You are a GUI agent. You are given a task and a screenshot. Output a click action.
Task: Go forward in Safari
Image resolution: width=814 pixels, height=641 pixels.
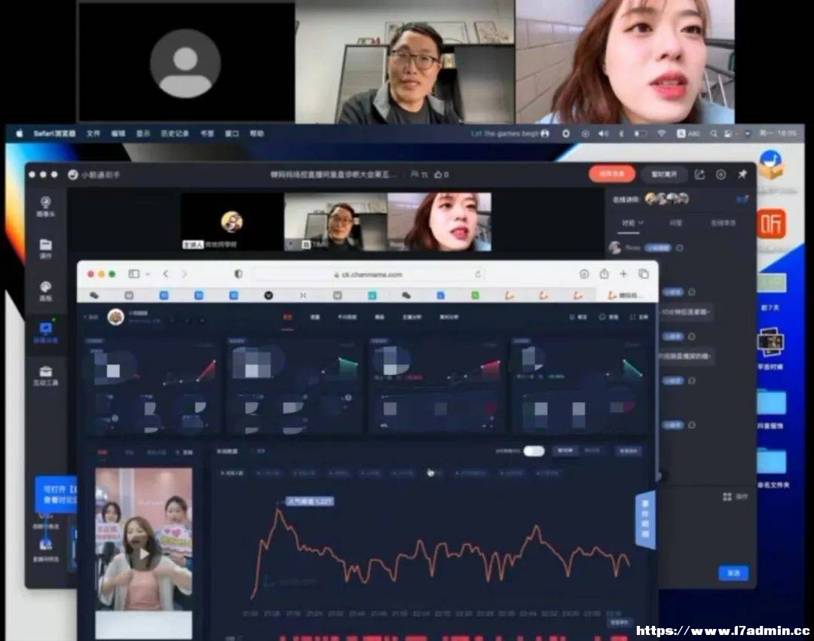(185, 274)
